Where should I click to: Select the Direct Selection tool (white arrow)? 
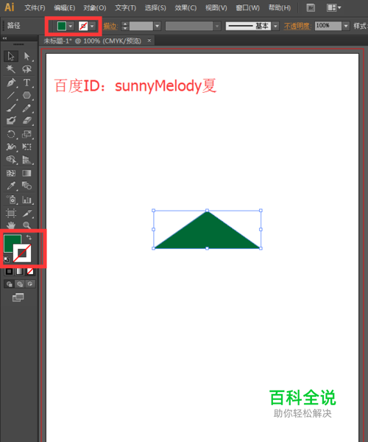click(26, 56)
